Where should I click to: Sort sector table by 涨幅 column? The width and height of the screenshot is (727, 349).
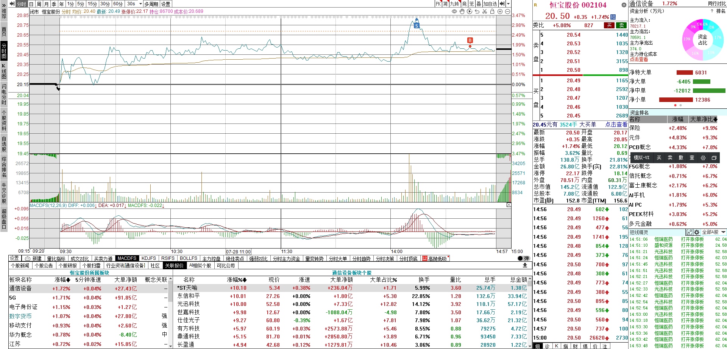(x=62, y=280)
